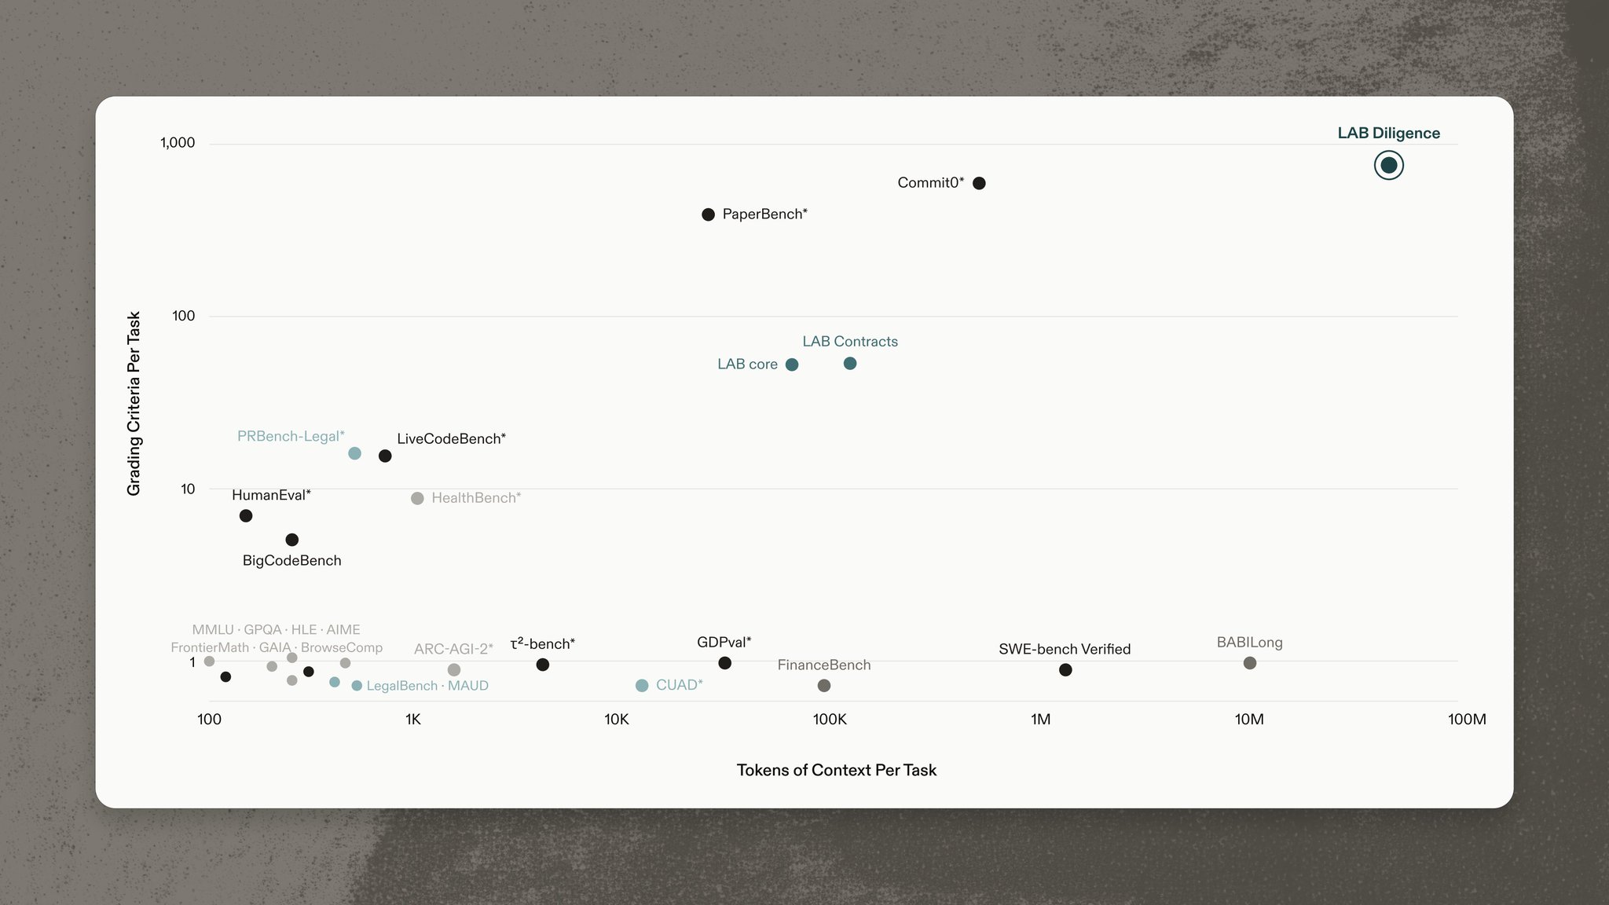Click the Tokens of Context Per Task axis title
The image size is (1609, 905).
coord(837,770)
